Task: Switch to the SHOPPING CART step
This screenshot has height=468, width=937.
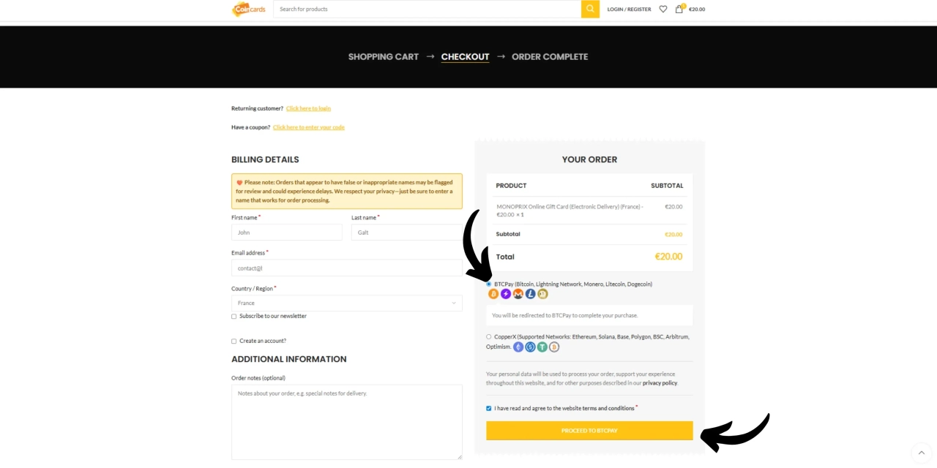Action: pos(383,56)
